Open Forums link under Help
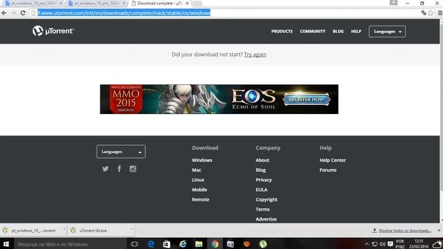The width and height of the screenshot is (443, 249). [328, 170]
